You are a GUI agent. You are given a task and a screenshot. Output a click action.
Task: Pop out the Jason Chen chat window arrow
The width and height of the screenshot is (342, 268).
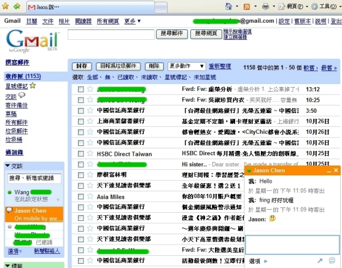320,261
